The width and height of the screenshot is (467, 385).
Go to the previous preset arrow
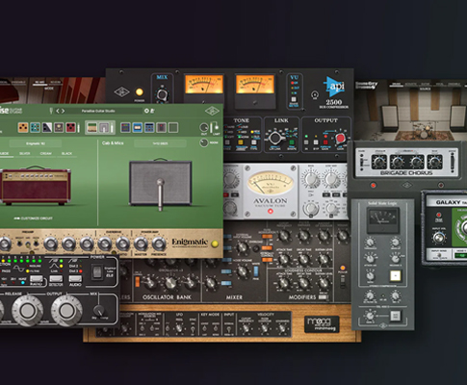click(58, 111)
